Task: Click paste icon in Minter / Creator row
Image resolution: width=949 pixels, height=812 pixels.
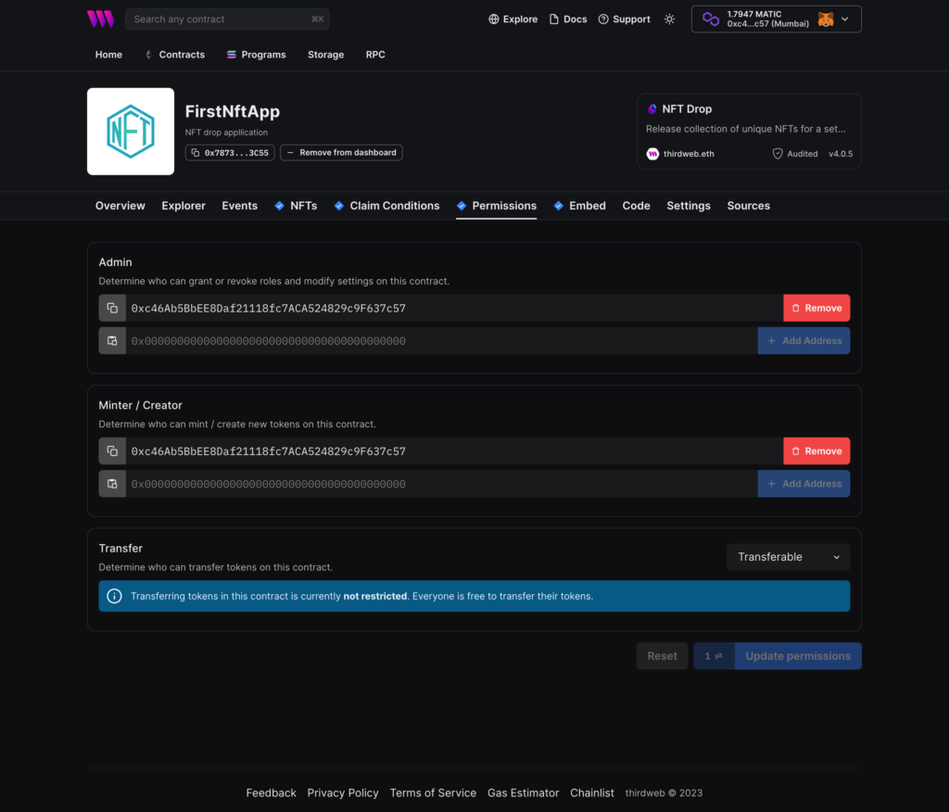Action: click(112, 484)
